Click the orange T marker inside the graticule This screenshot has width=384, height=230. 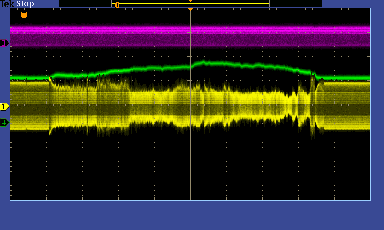point(24,15)
